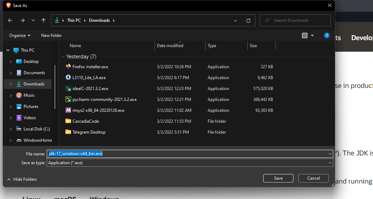Open the File name history dropdown arrow
Image resolution: width=373 pixels, height=199 pixels.
point(330,154)
